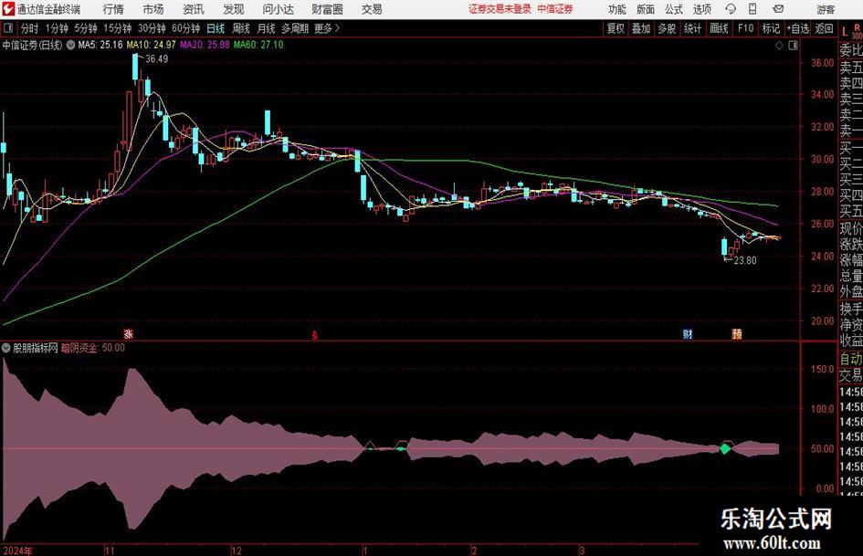
Task: Toggle the left sidebar panel icon
Action: coord(8,28)
